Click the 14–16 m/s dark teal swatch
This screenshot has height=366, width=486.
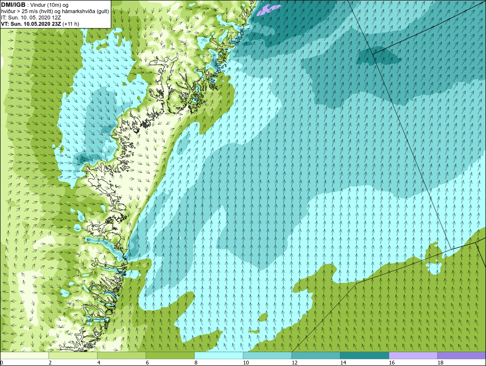pyautogui.click(x=365, y=355)
